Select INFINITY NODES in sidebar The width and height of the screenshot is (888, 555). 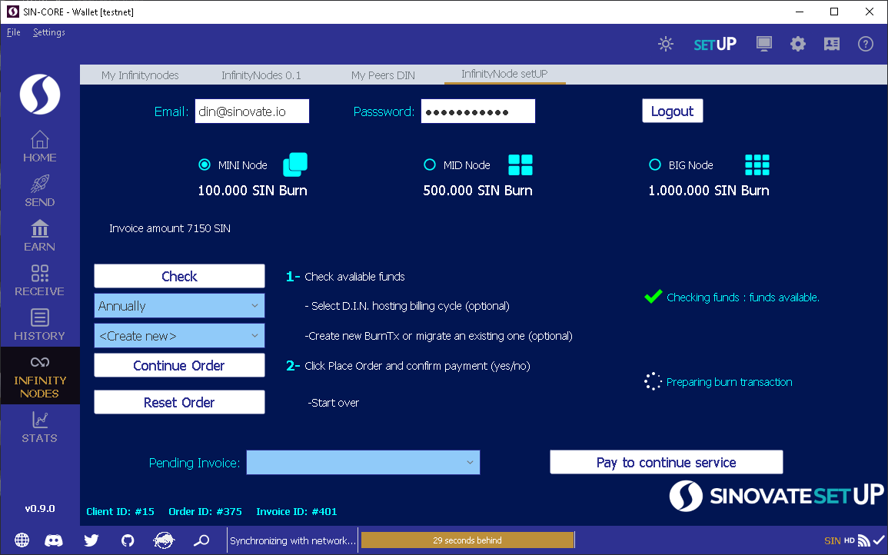click(x=40, y=376)
